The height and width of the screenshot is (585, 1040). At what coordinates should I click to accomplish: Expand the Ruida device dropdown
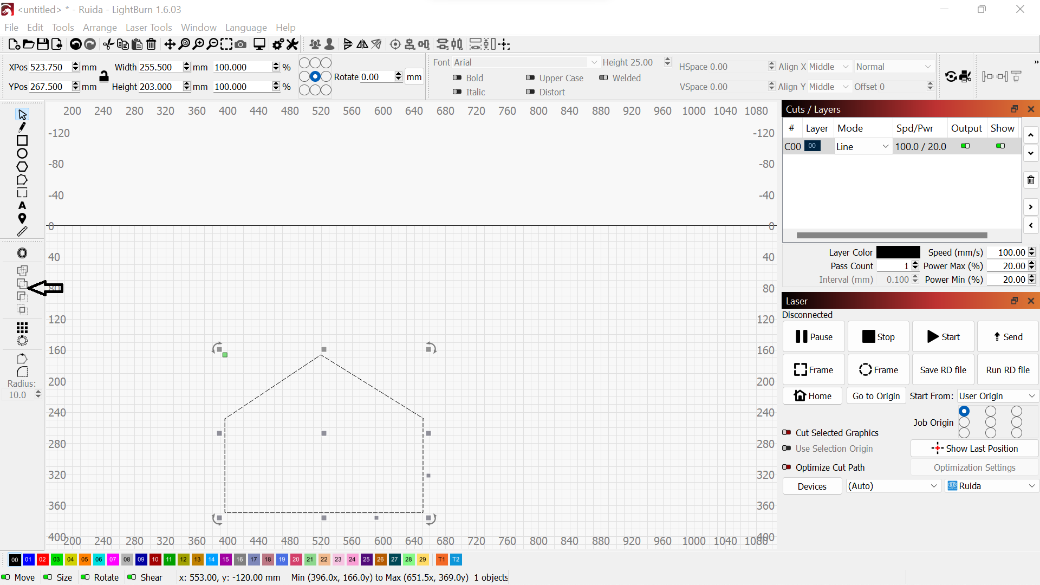coord(992,486)
